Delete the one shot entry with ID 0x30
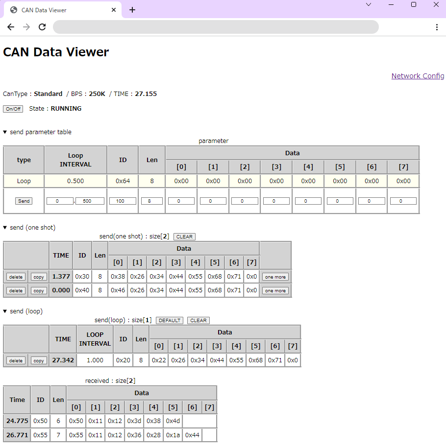The height and width of the screenshot is (448, 446). 16,277
